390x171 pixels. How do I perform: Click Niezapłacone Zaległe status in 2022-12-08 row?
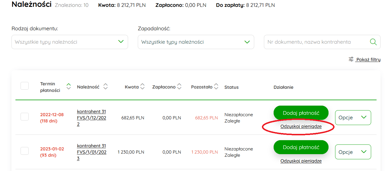[239, 118]
